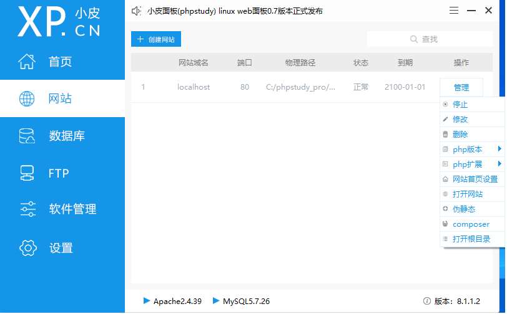Minimize the phpstudy window

click(x=471, y=11)
